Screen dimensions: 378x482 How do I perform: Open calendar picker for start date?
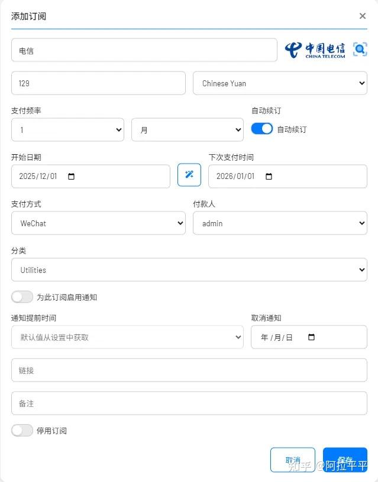(x=72, y=177)
